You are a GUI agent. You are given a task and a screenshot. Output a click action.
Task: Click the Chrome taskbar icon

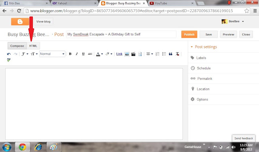tap(23, 147)
